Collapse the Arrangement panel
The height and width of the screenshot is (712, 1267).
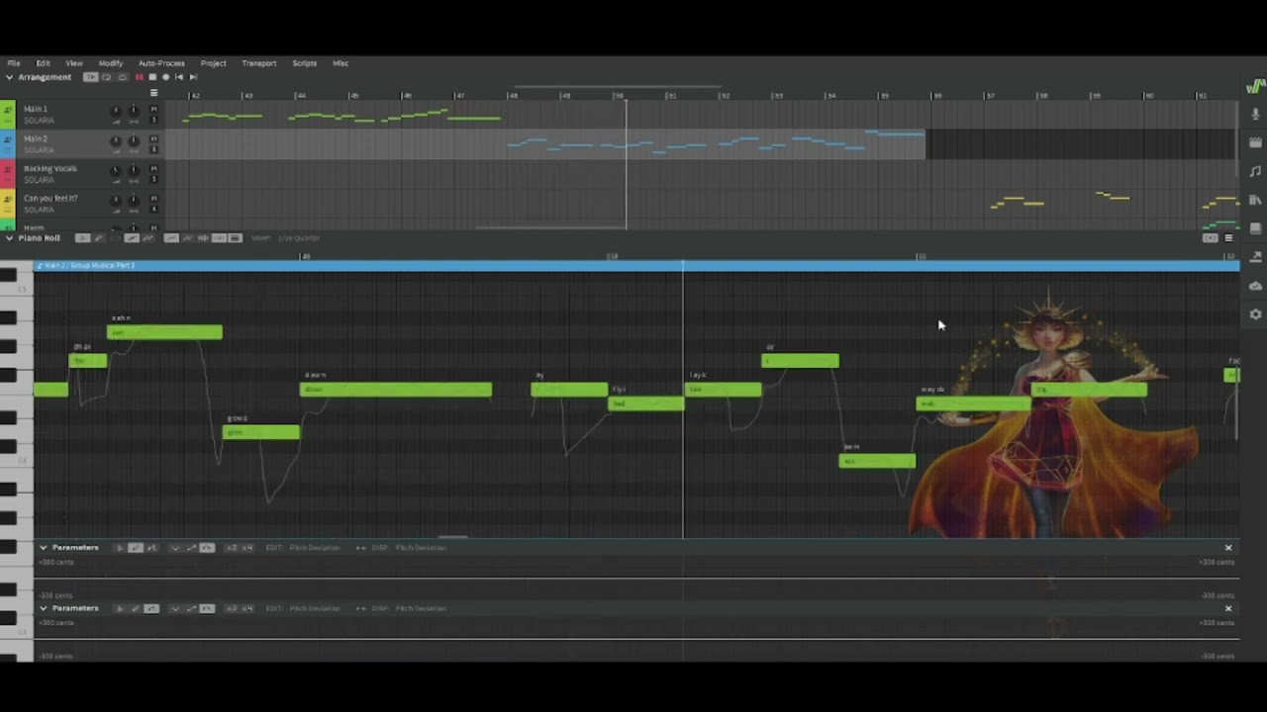click(x=9, y=77)
